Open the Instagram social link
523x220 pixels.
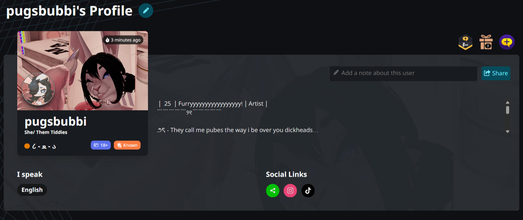coord(290,191)
